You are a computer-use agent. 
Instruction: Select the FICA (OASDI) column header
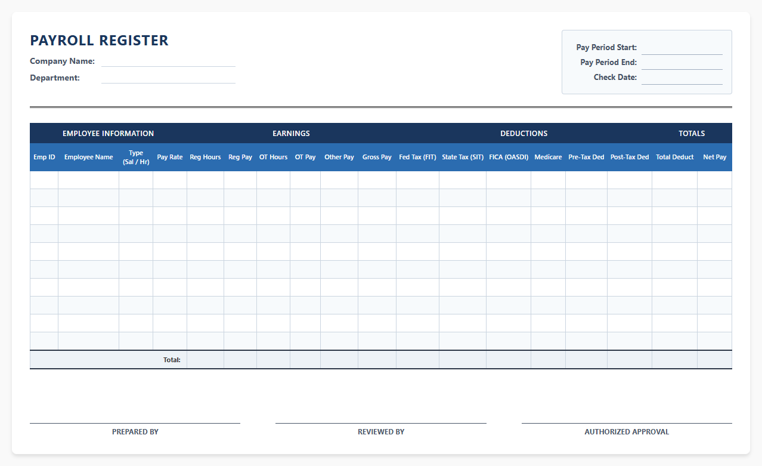point(509,158)
